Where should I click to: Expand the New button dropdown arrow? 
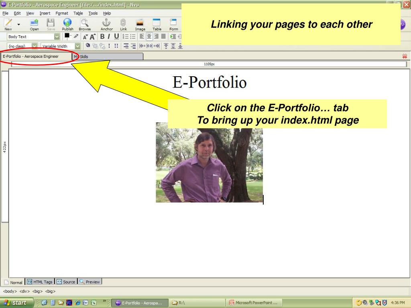tap(18, 24)
